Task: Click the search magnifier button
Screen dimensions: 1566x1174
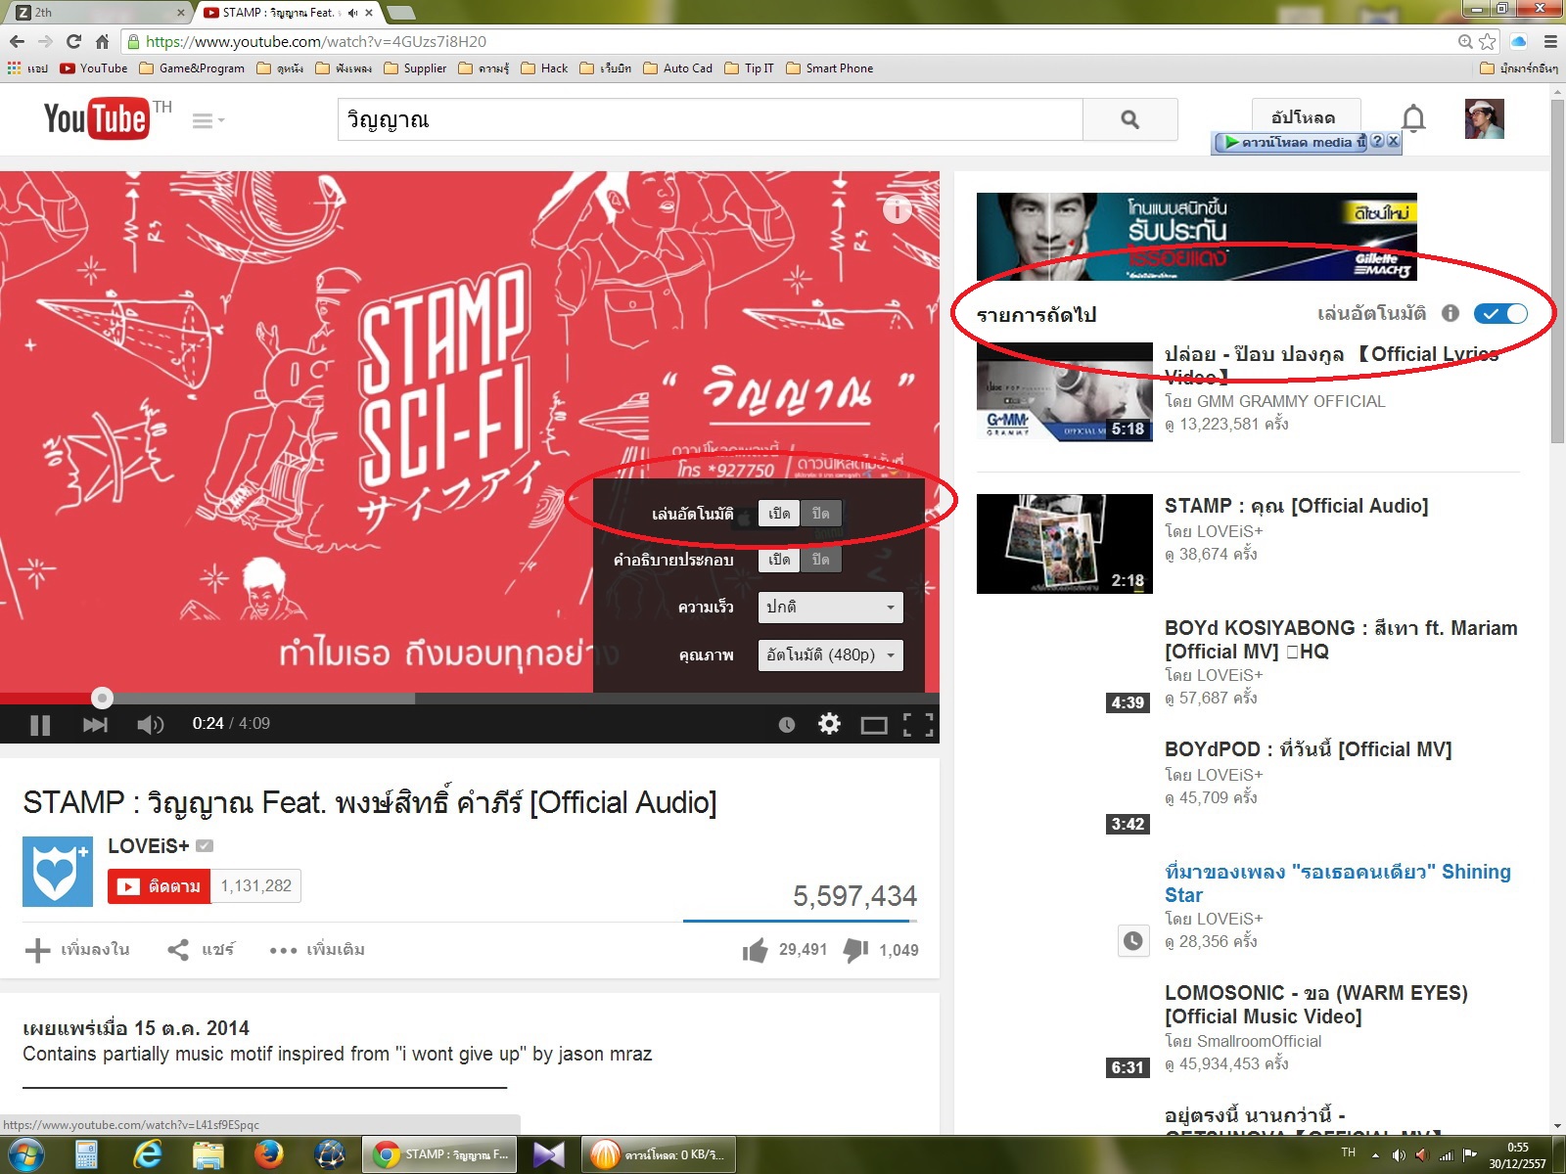Action: pos(1129,119)
